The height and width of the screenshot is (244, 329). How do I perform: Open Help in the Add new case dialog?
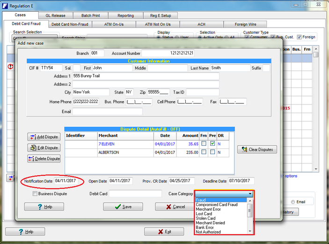click(44, 207)
